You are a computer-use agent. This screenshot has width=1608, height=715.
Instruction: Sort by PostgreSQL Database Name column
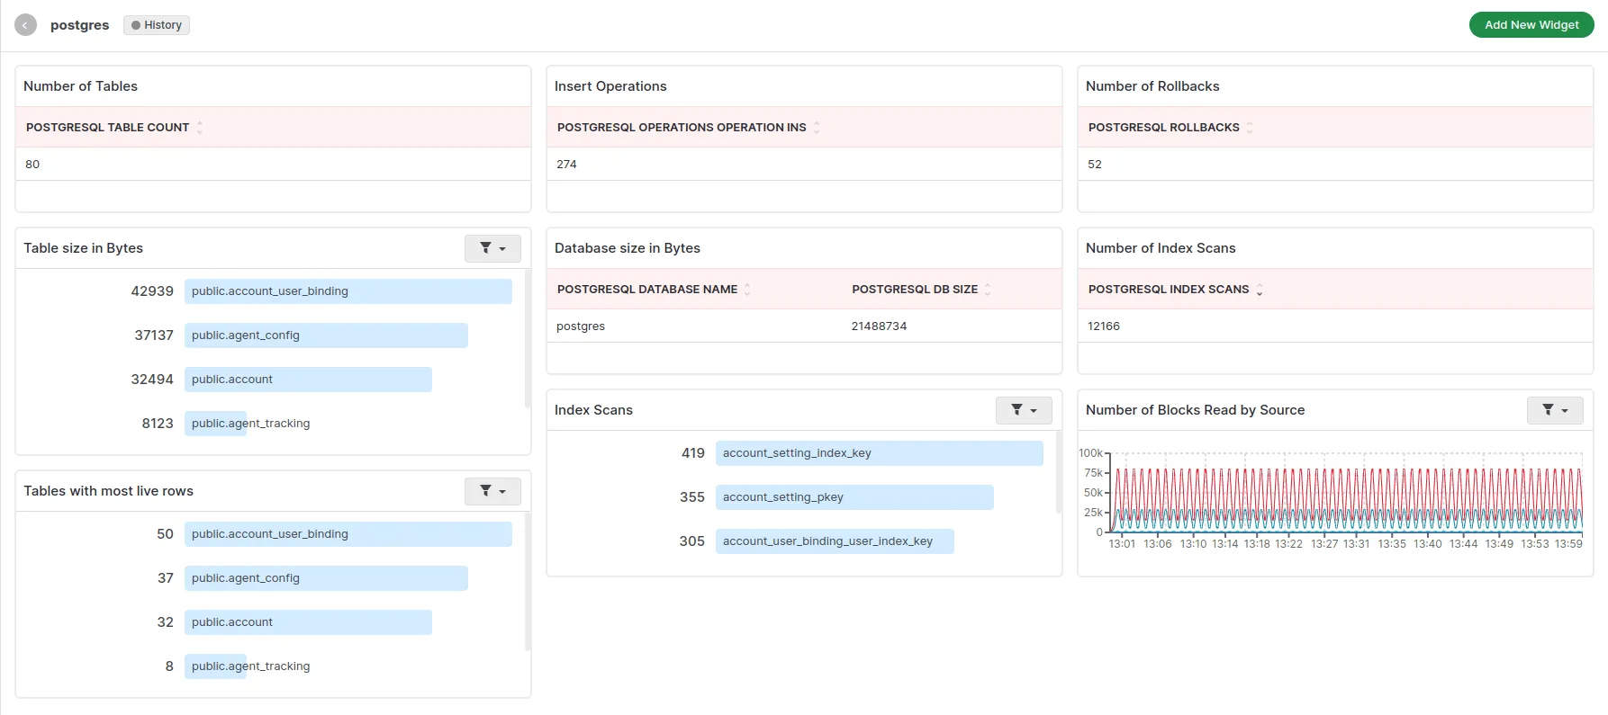[747, 290]
